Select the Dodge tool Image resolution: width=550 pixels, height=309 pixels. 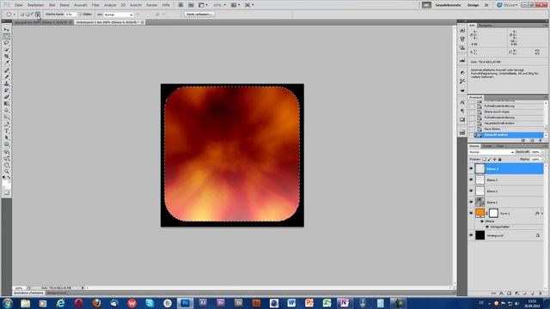click(x=6, y=118)
